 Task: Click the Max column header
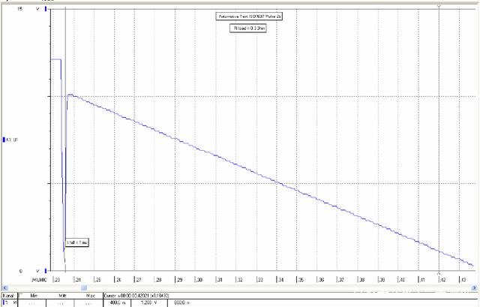click(89, 296)
